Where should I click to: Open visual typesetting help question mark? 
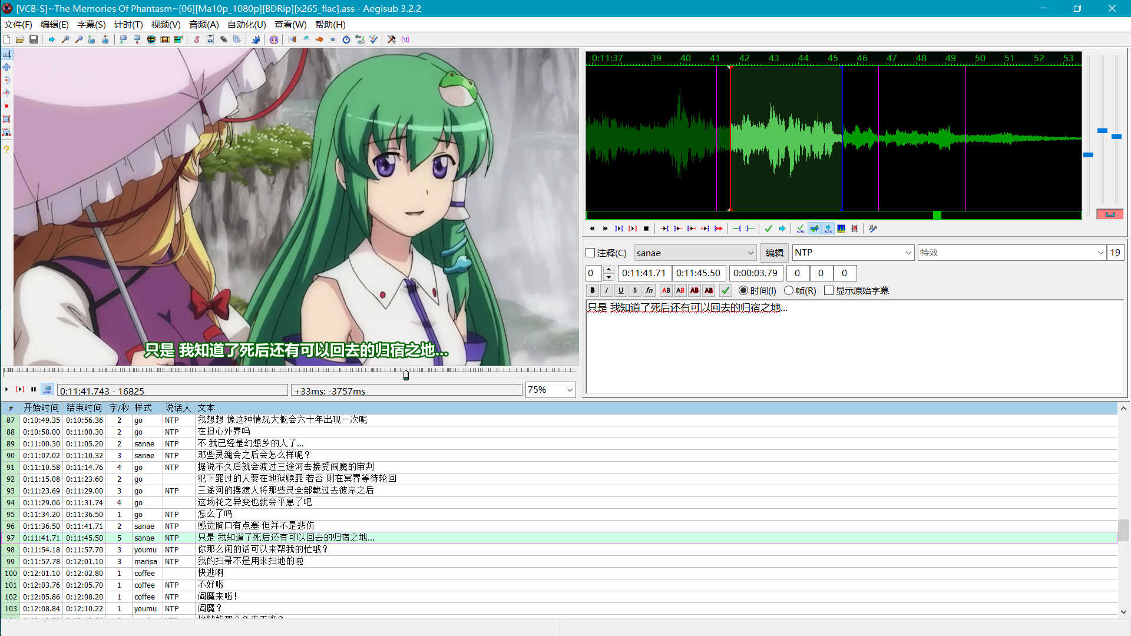[6, 150]
